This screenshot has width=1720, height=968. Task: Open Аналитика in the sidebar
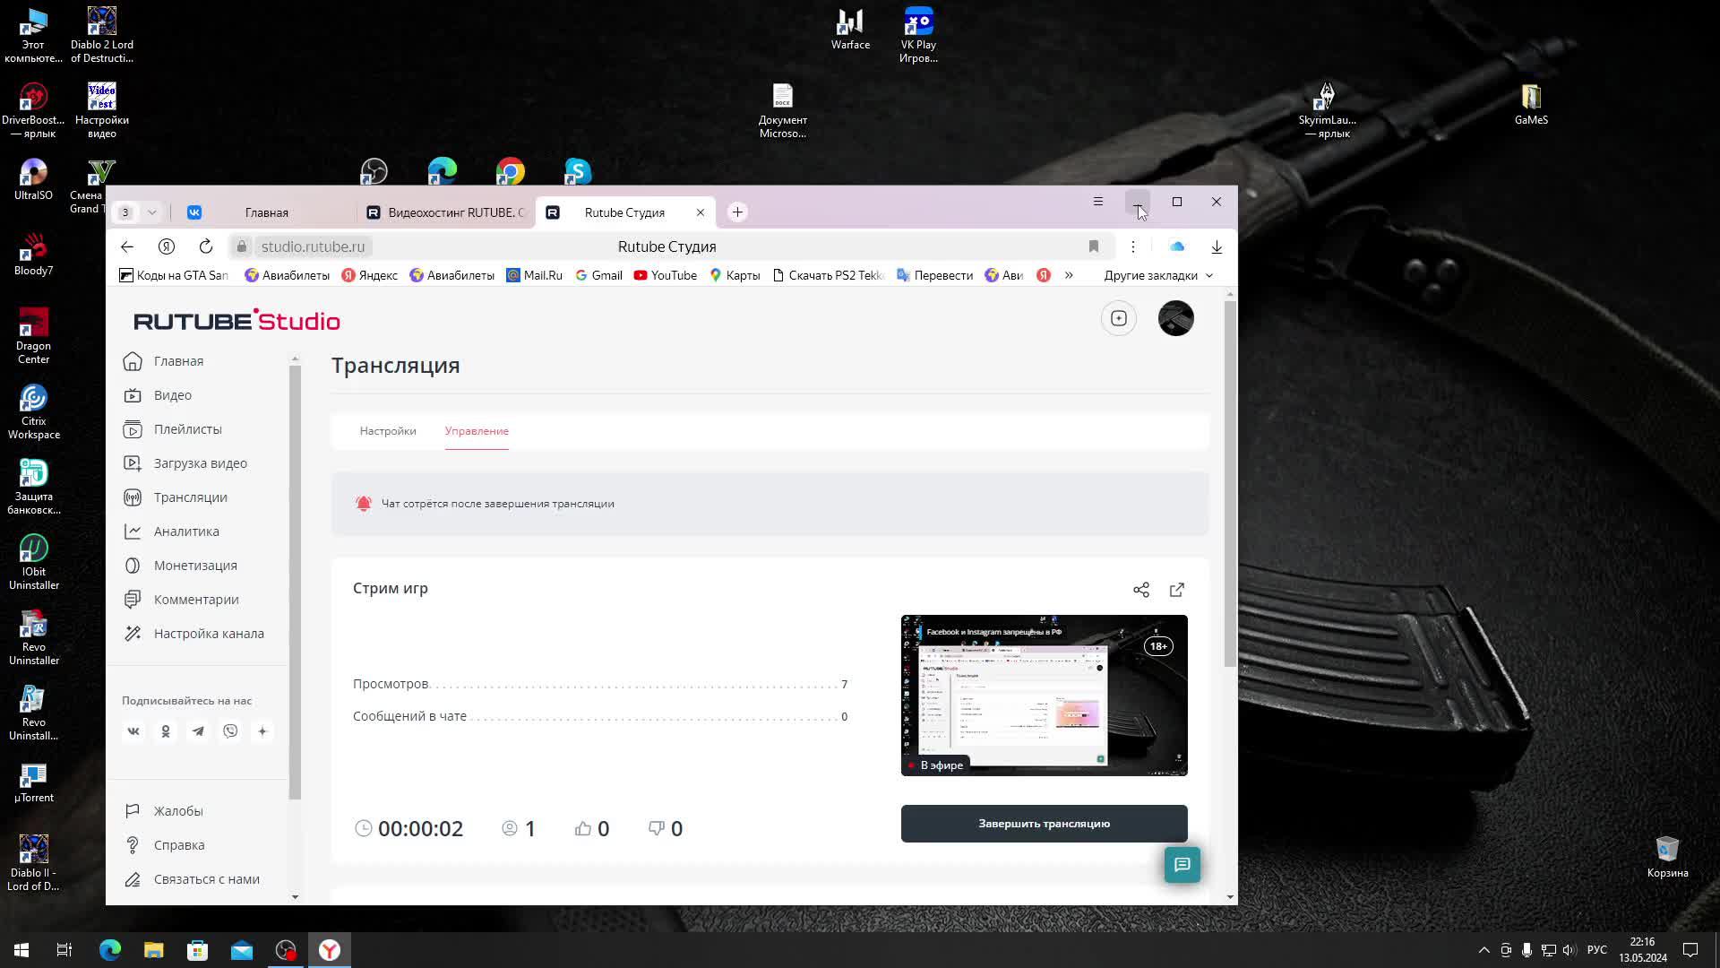[x=186, y=532]
